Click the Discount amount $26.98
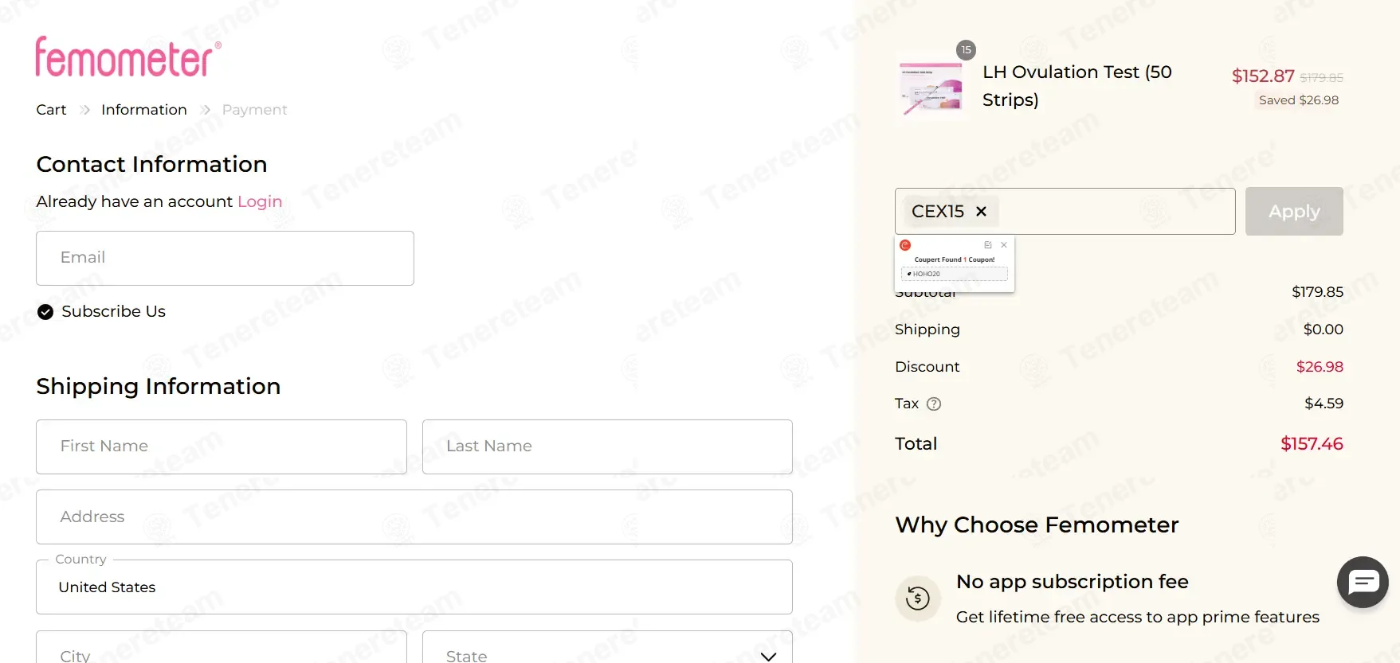 pyautogui.click(x=1320, y=367)
